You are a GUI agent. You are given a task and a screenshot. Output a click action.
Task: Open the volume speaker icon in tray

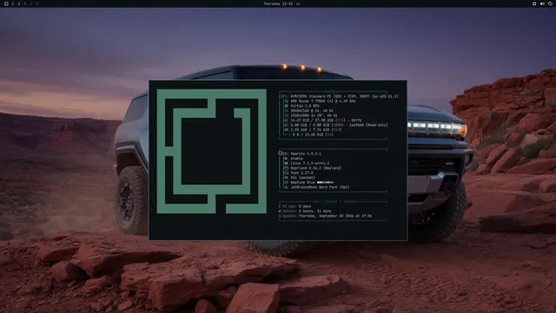pos(542,3)
